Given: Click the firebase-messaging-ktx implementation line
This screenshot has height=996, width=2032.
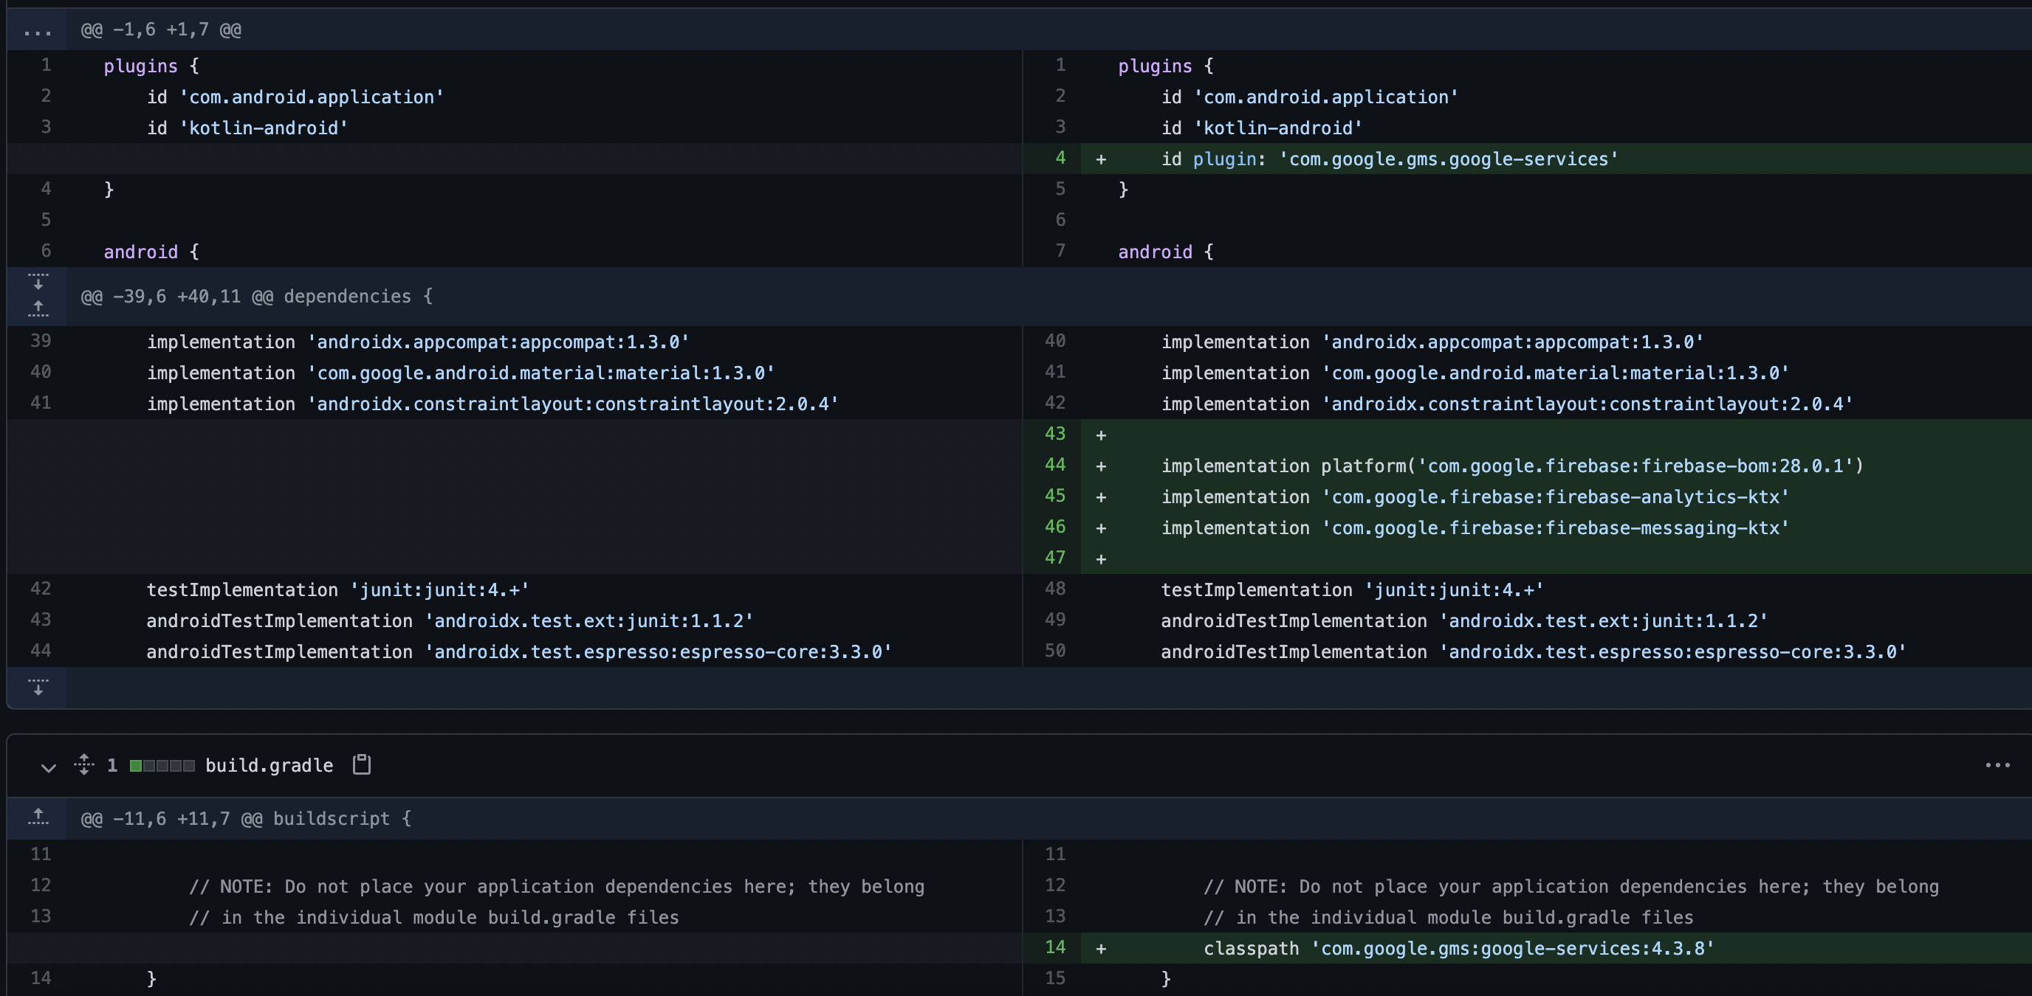Looking at the screenshot, I should pyautogui.click(x=1474, y=528).
